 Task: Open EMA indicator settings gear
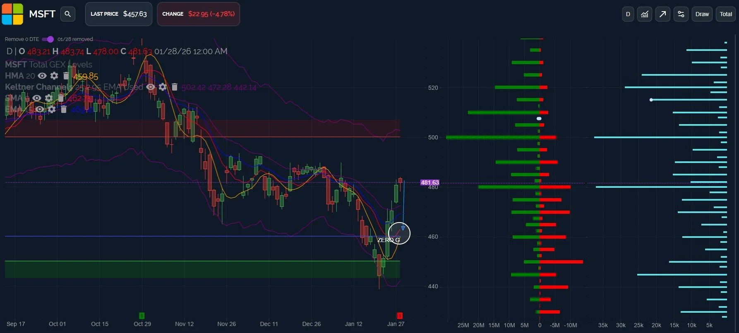tap(52, 109)
